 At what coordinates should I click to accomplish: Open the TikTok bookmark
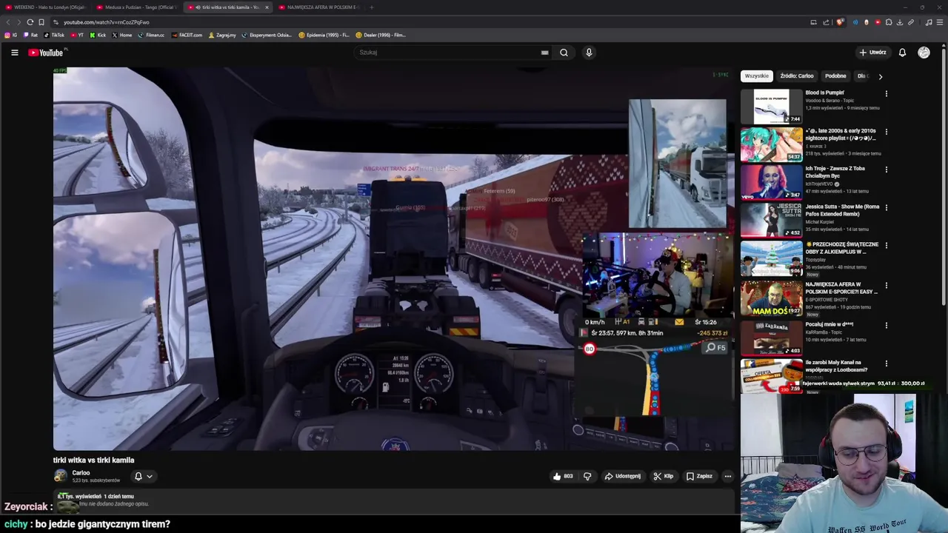[54, 35]
